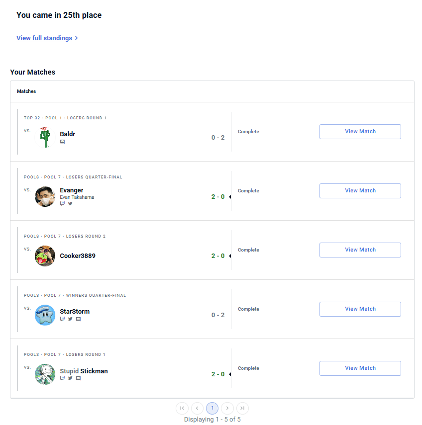Open Baldr's Discord icon

click(x=62, y=142)
